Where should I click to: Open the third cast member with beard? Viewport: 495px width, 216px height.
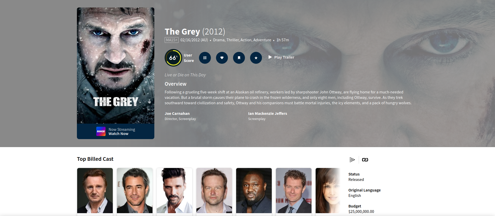coord(174,190)
